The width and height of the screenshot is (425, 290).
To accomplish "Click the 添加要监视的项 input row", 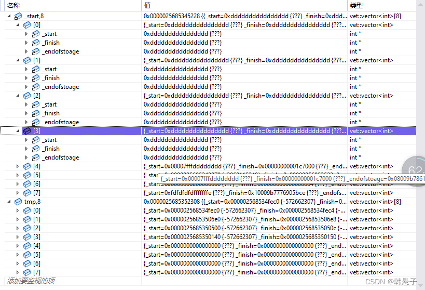I will click(73, 281).
